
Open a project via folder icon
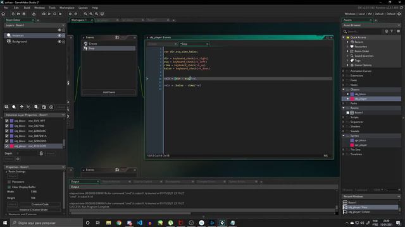point(18,14)
